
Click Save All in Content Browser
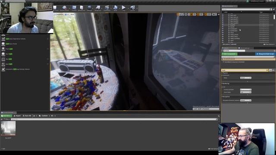tap(27, 116)
